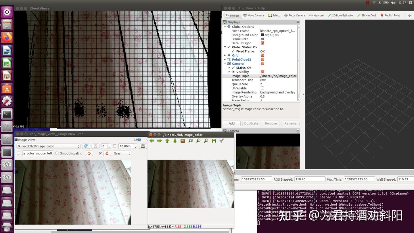
Task: Expand the Grid display entry
Action: (x=225, y=55)
